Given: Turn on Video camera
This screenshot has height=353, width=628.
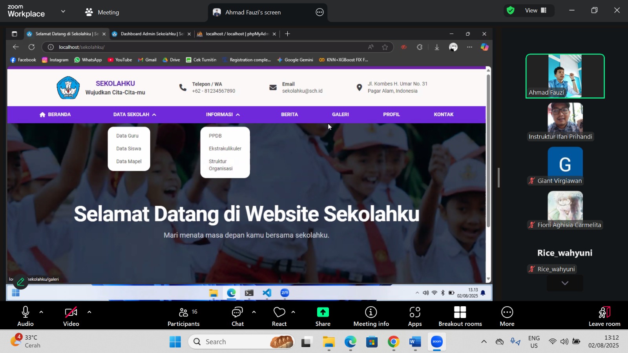Looking at the screenshot, I should tap(71, 313).
